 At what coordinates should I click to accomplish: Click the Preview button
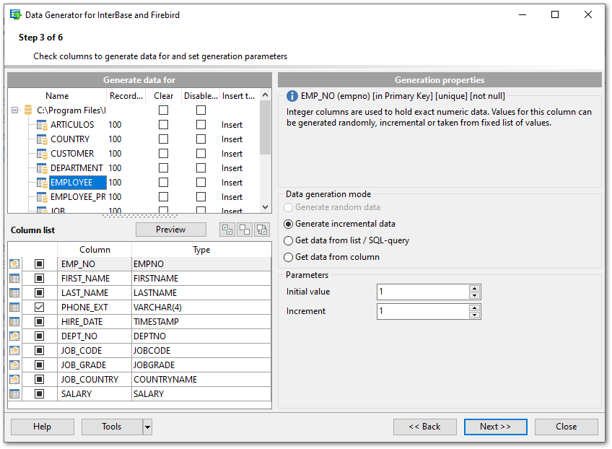click(x=171, y=230)
